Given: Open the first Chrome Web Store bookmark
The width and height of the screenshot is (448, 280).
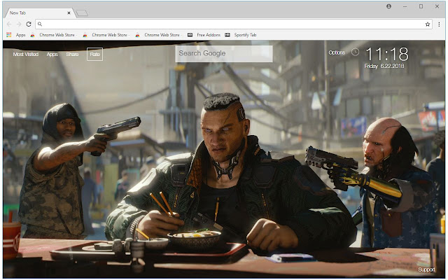Looking at the screenshot, I should 53,35.
